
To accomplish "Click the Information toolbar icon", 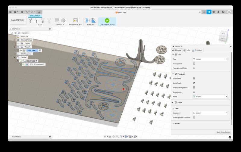I will (x=75, y=20).
